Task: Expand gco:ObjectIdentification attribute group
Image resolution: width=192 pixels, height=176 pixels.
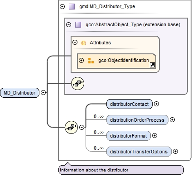Action: pos(81,60)
